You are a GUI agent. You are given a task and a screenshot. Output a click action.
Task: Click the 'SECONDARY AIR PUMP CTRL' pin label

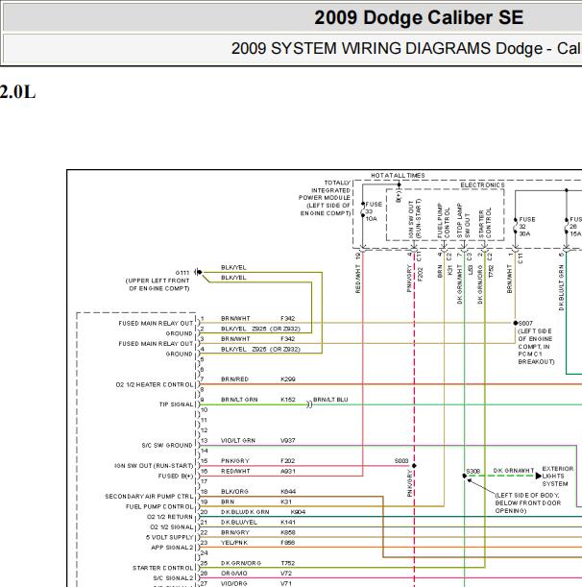(149, 496)
